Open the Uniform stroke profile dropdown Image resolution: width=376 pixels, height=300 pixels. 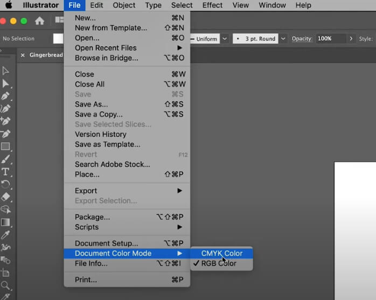click(x=225, y=39)
